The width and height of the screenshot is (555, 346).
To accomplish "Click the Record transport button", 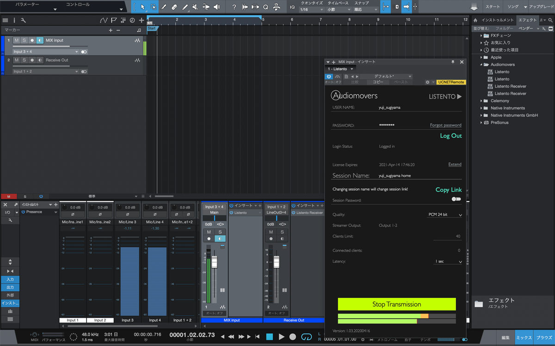I will coord(292,337).
